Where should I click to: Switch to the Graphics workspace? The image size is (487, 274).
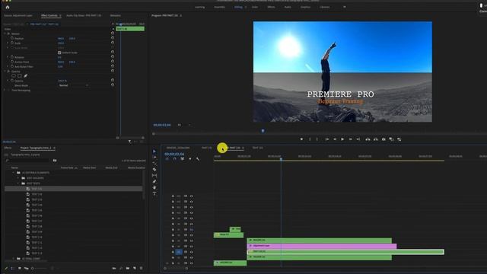(305, 7)
